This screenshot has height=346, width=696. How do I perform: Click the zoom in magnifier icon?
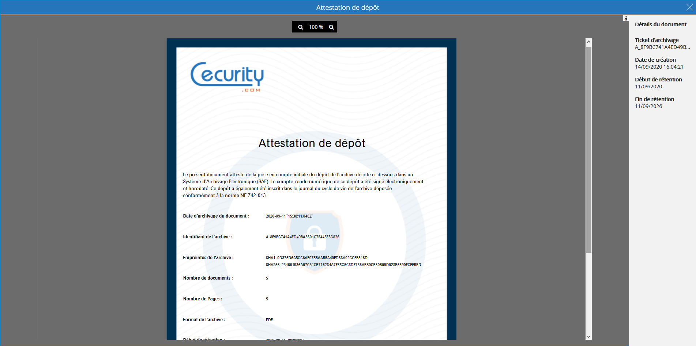(331, 27)
